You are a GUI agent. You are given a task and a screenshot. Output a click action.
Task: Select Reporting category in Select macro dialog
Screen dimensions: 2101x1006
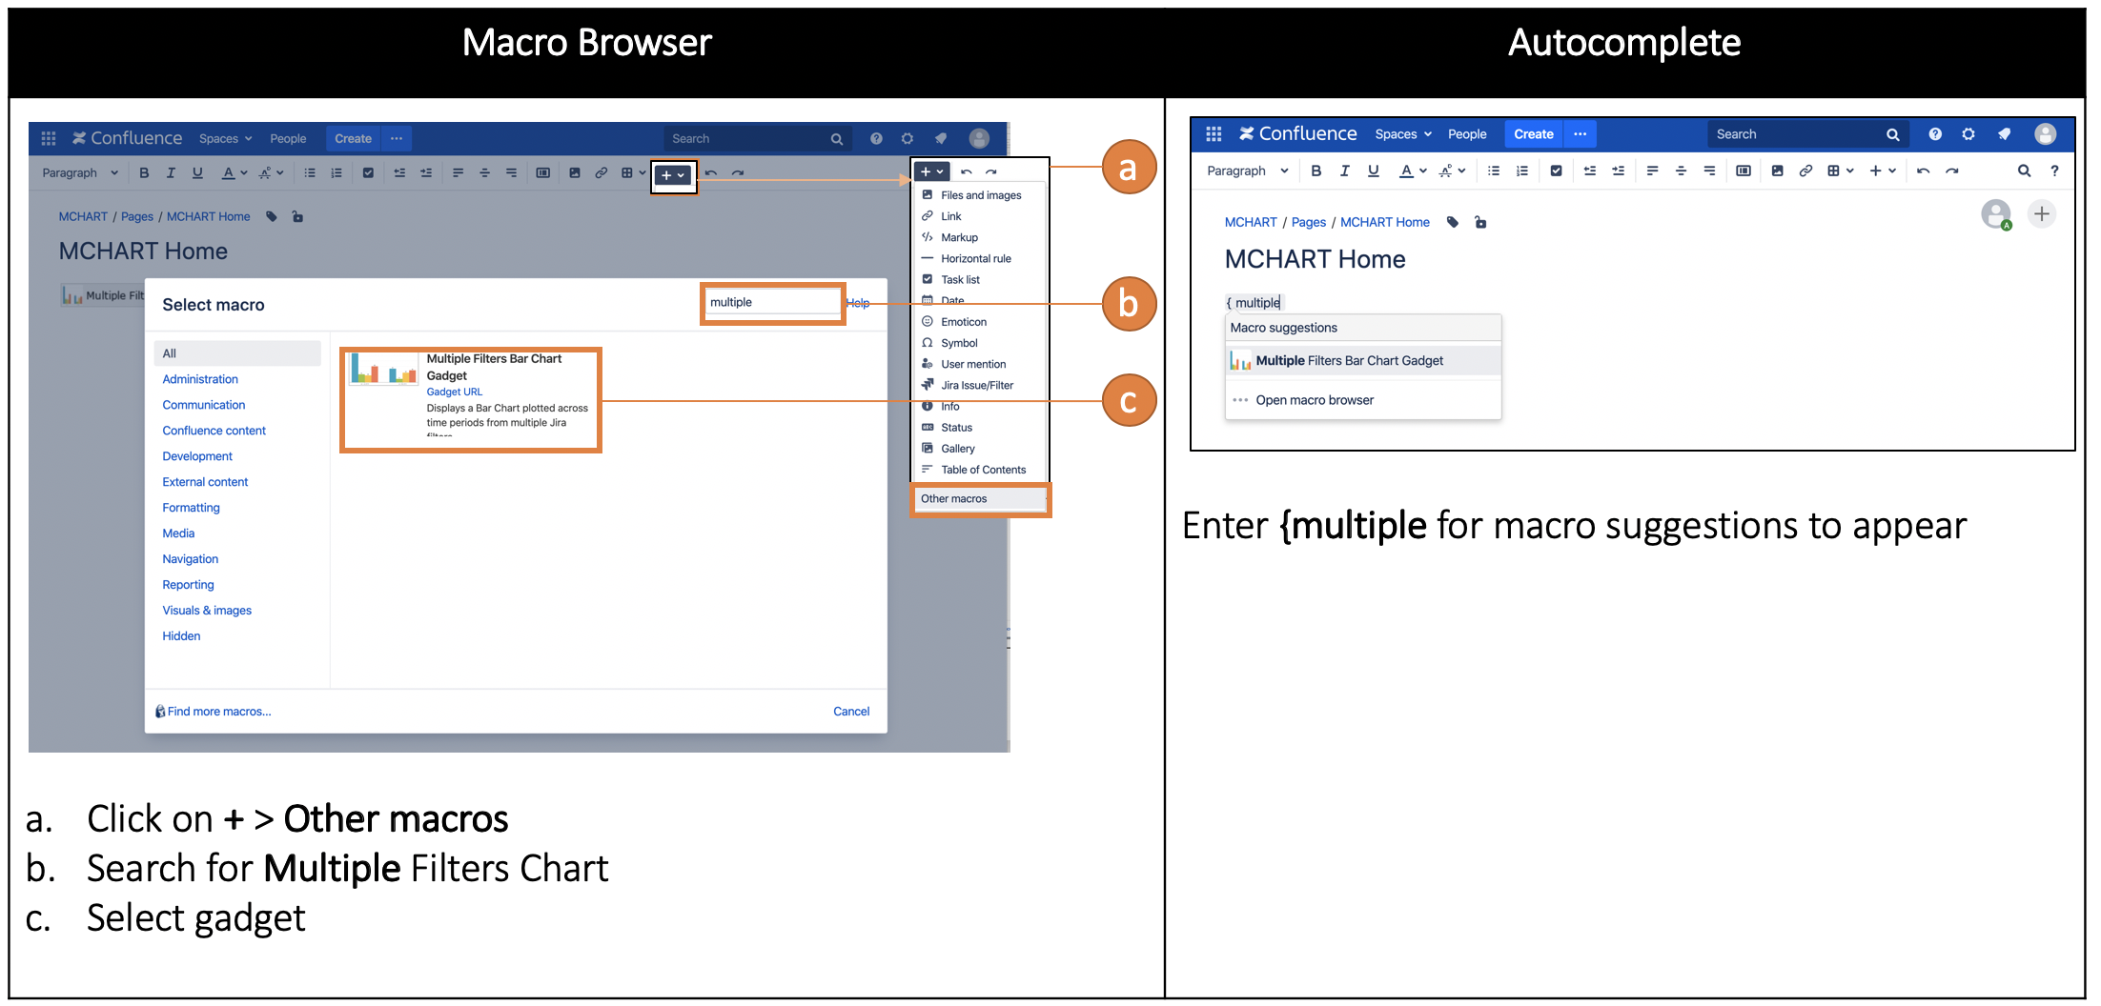[188, 585]
